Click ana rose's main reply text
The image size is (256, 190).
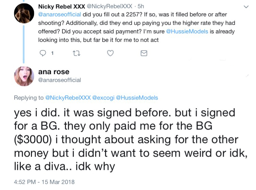(131, 140)
